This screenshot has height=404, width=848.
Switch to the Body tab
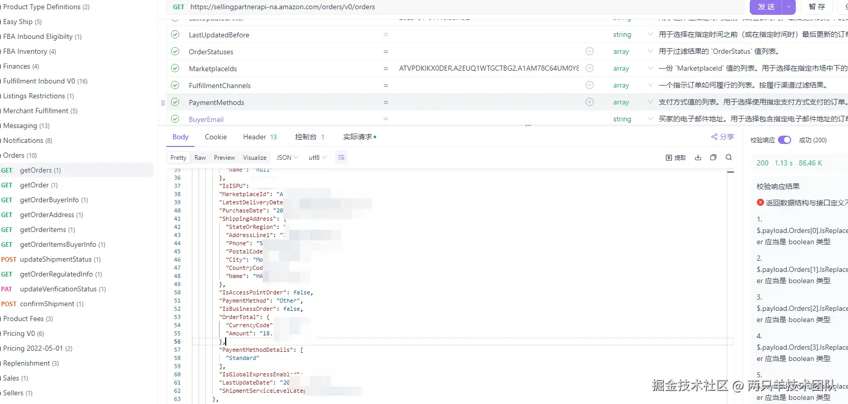[180, 137]
